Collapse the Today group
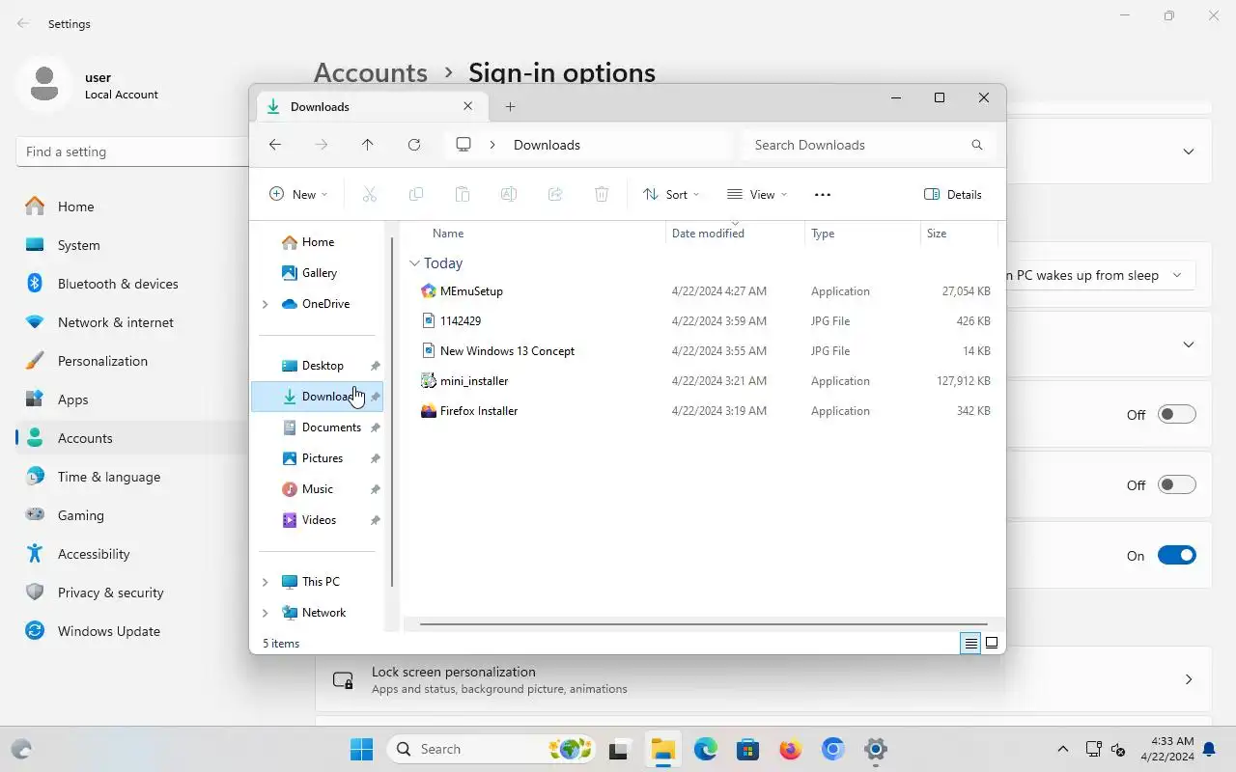The width and height of the screenshot is (1236, 772). (x=414, y=262)
